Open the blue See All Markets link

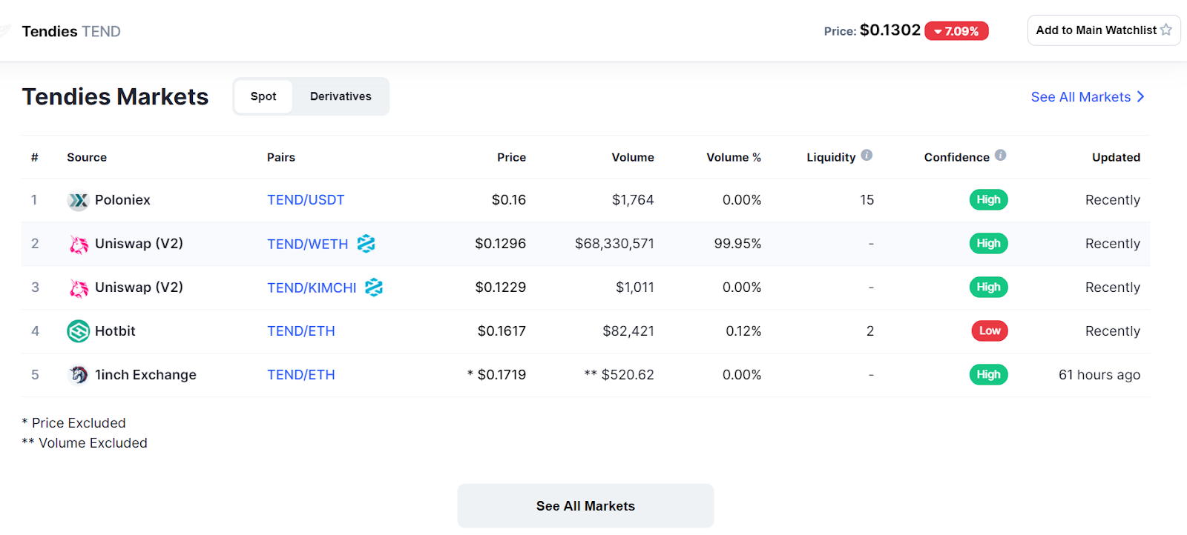coord(1088,97)
